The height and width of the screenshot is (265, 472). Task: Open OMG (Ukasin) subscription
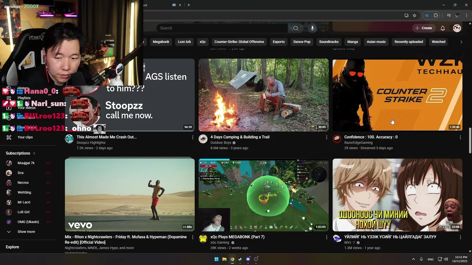[28, 222]
